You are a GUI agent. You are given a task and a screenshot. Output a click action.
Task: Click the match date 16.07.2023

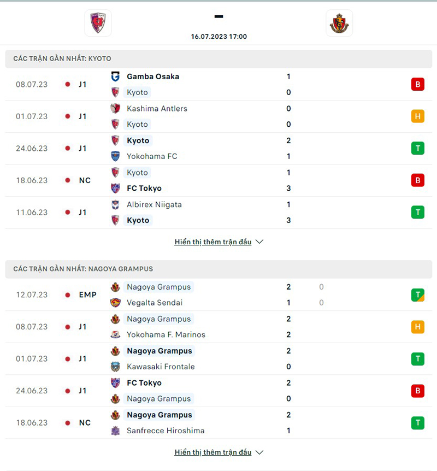pyautogui.click(x=218, y=37)
